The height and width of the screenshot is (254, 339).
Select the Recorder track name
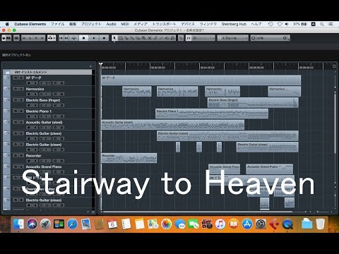[33, 156]
